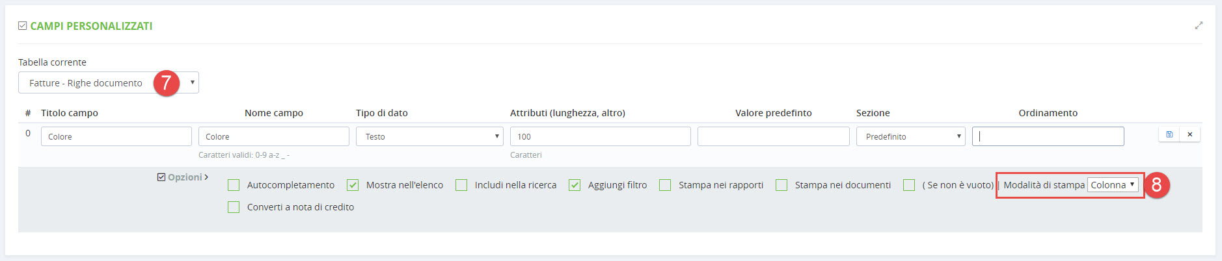
Task: Click the Attributi length field showing 100
Action: click(600, 136)
